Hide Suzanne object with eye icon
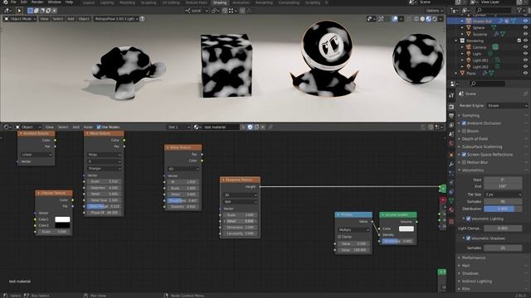Screen dimensions: 531x298 tap(525, 34)
